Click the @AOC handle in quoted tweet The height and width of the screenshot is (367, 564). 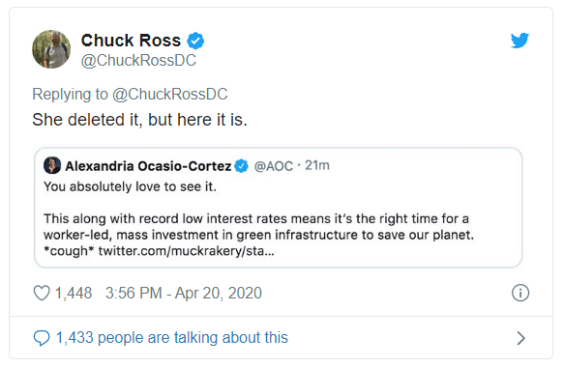click(x=274, y=166)
